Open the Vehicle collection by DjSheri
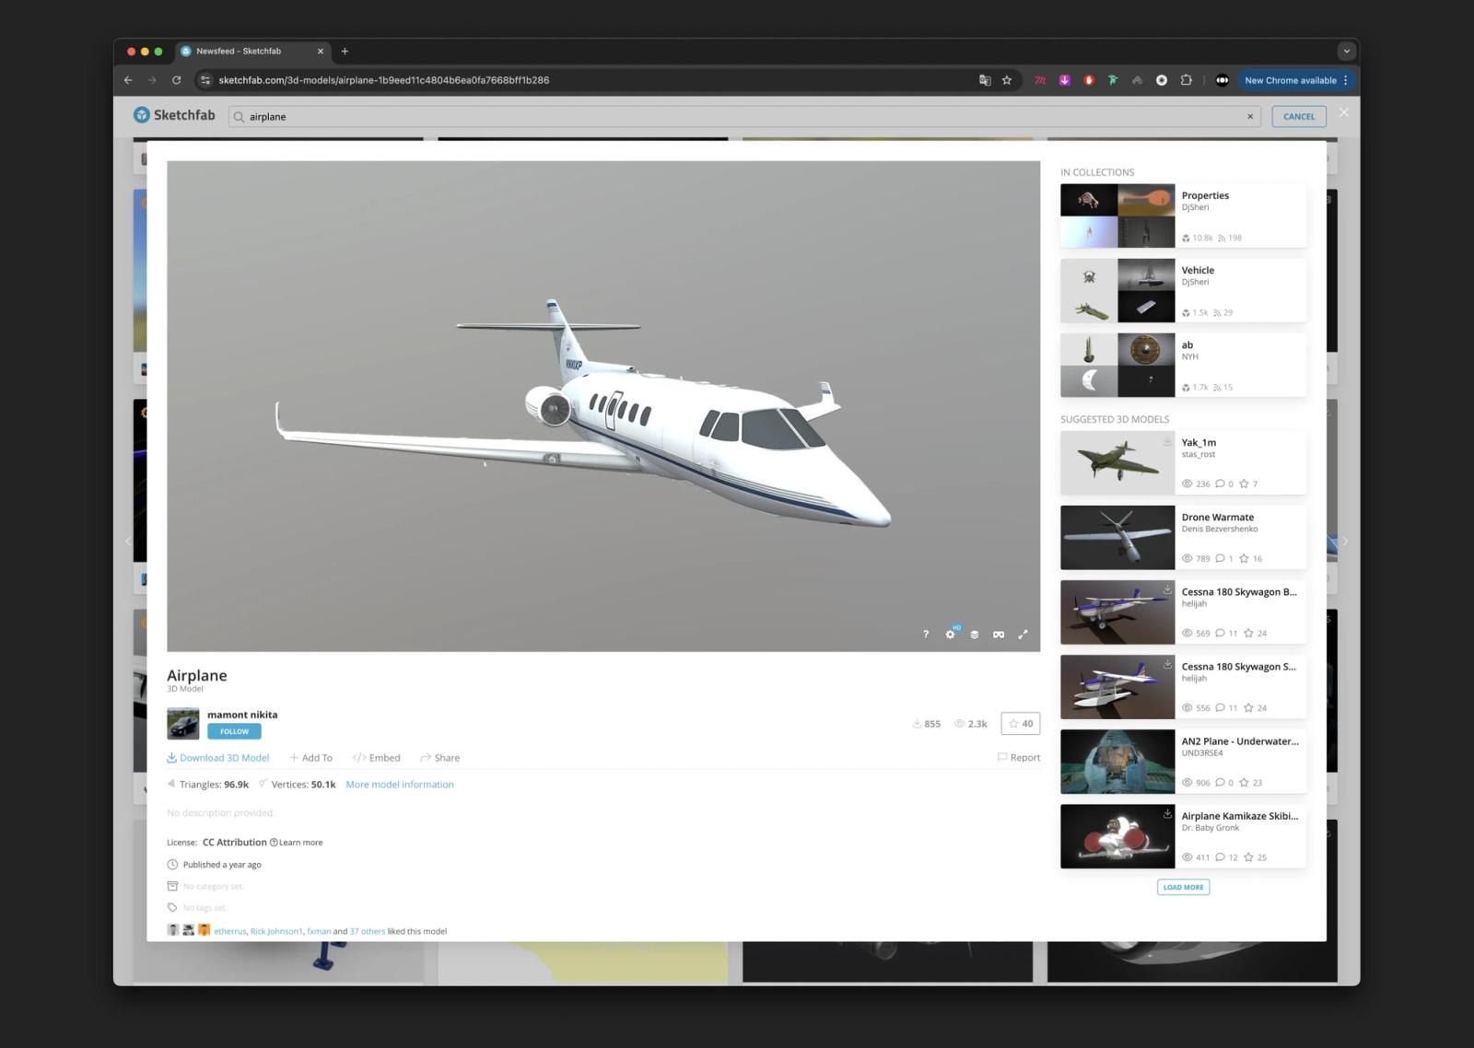The image size is (1474, 1048). coord(1183,290)
